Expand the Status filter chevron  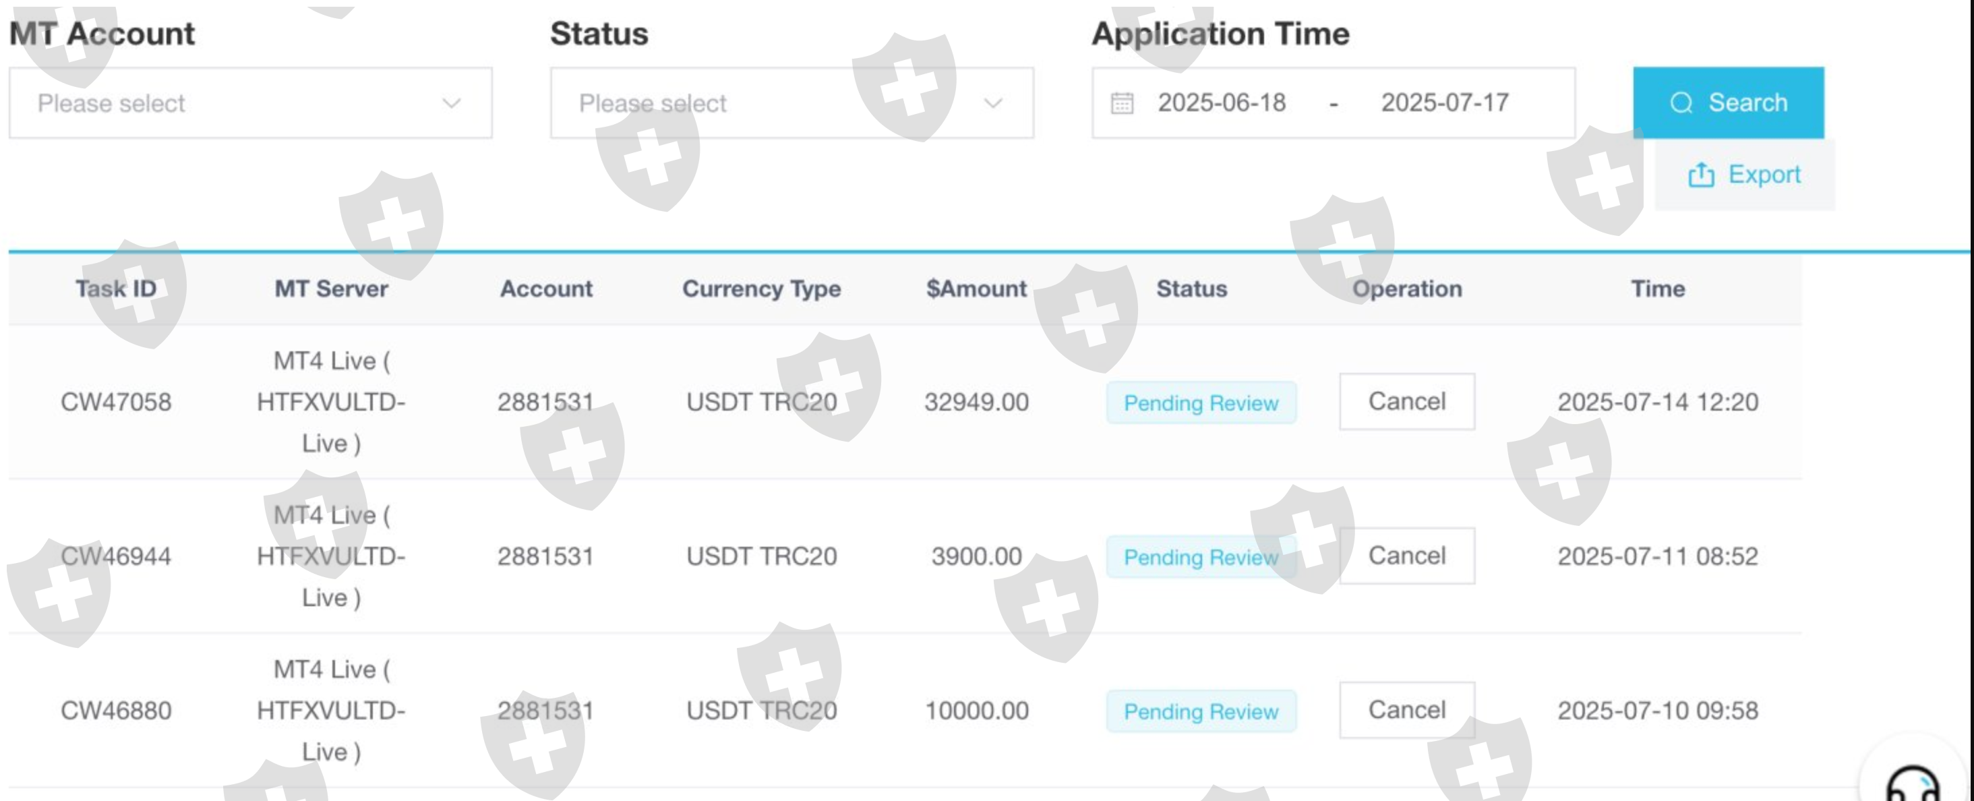(x=993, y=102)
